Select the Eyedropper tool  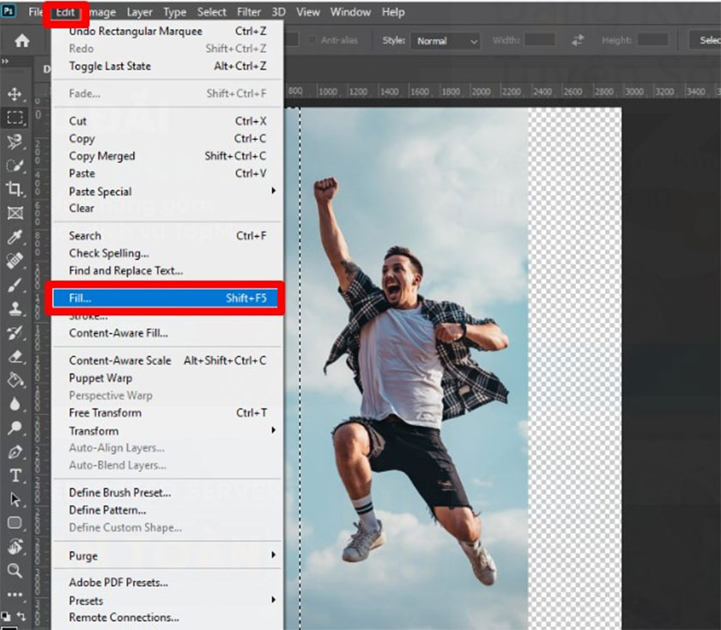[x=15, y=237]
